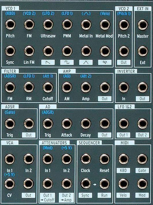The image size is (153, 205).
Task: Click the VCA Out jack
Action: (28, 184)
